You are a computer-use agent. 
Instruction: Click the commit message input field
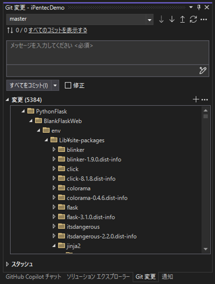[107, 53]
